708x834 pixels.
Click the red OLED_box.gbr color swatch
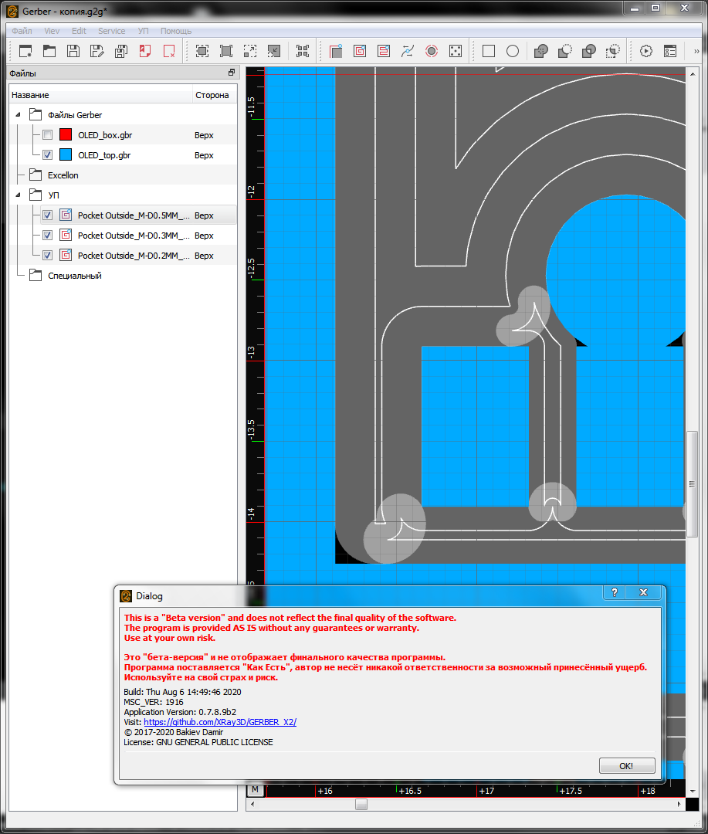(66, 135)
